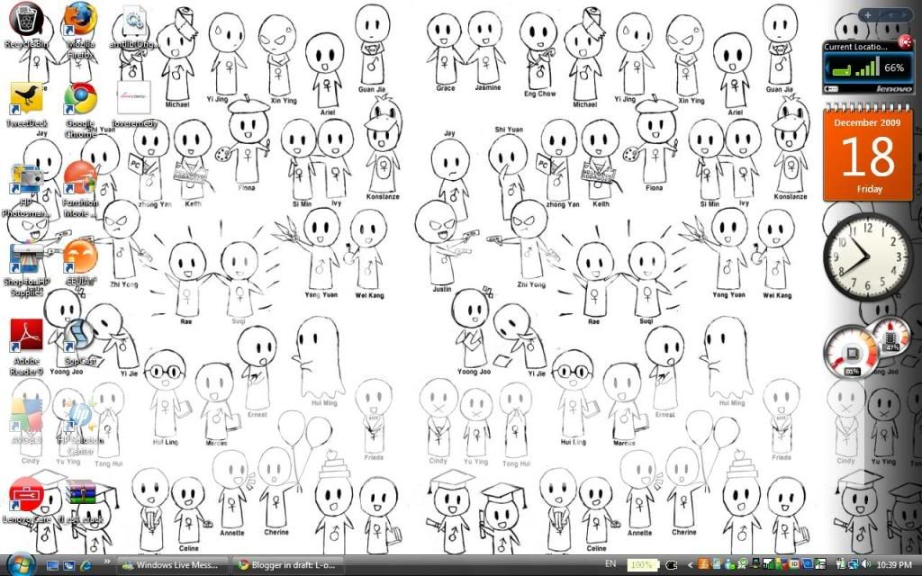Open the Recycle Bin desktop icon
Screen dimensions: 922x576
point(27,20)
